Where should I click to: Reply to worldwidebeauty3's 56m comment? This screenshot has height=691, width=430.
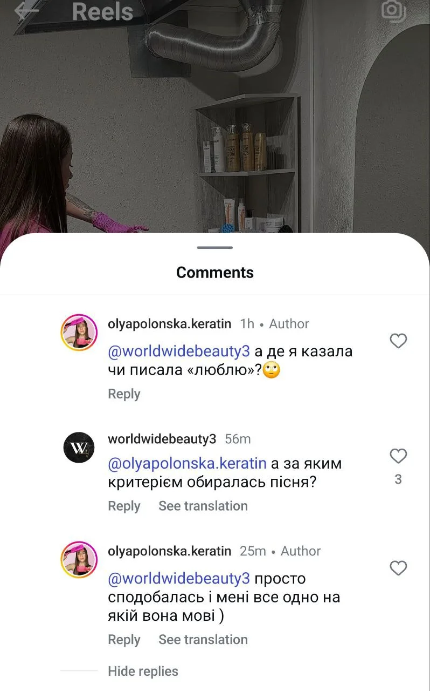[124, 506]
